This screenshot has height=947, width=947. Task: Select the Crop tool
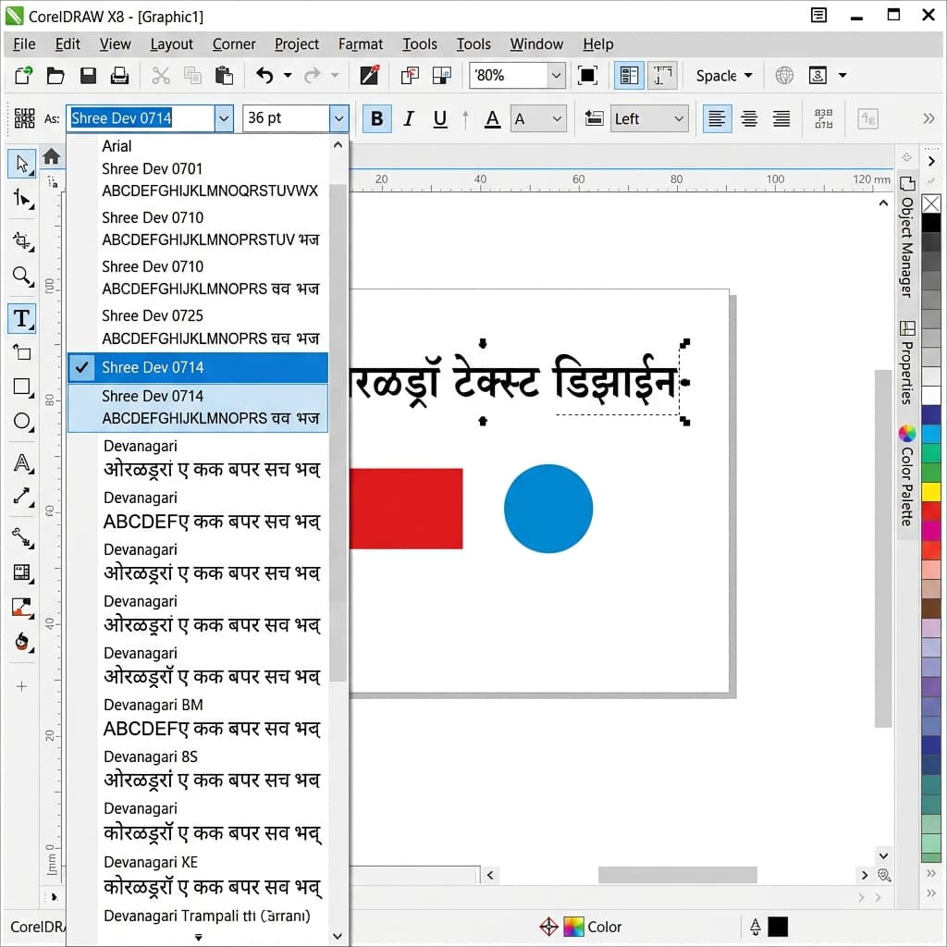point(22,240)
